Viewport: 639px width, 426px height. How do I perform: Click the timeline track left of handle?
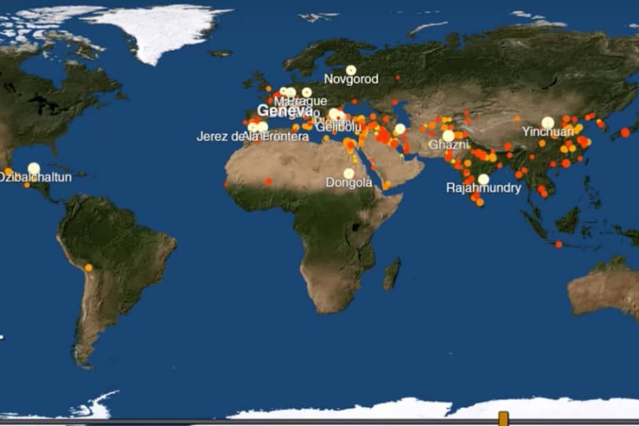click(x=278, y=420)
